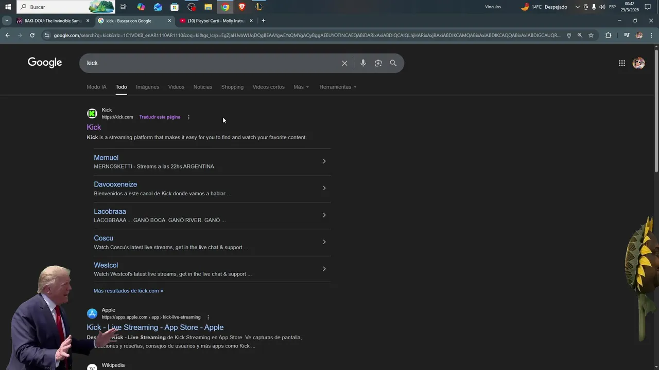Open Google account avatar on page
This screenshot has height=370, width=659.
coord(639,63)
